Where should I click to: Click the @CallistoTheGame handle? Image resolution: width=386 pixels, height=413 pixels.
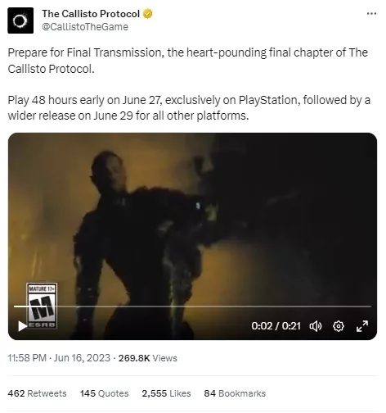[85, 27]
